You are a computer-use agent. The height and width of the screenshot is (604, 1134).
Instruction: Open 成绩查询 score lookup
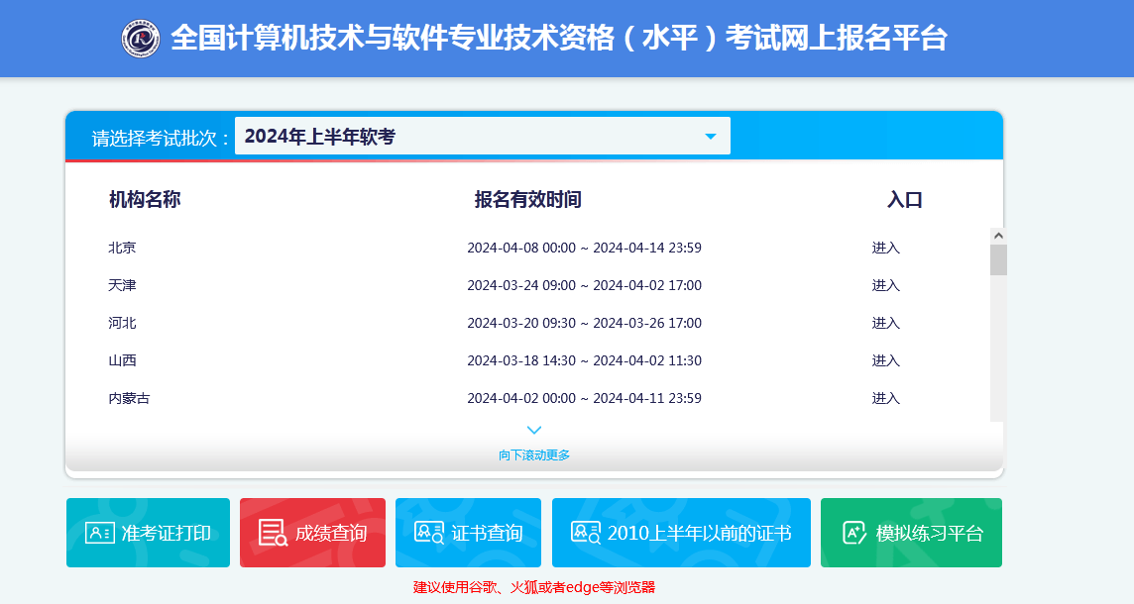pos(330,533)
